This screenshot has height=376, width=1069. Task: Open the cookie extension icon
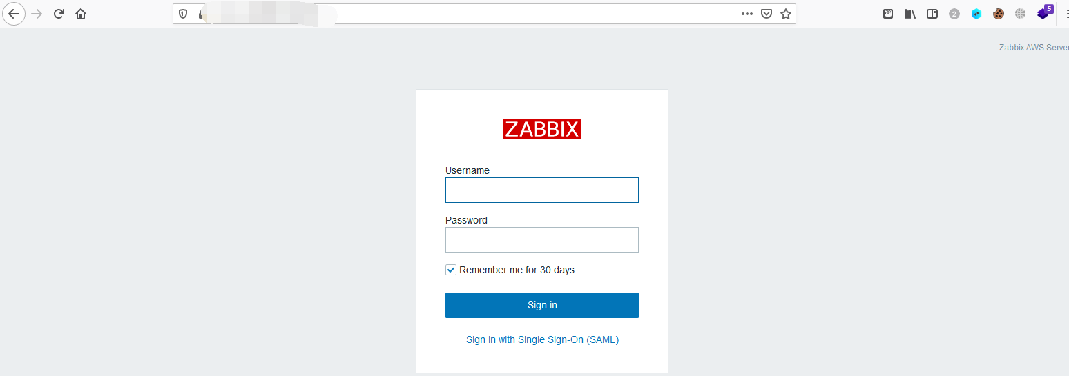999,14
